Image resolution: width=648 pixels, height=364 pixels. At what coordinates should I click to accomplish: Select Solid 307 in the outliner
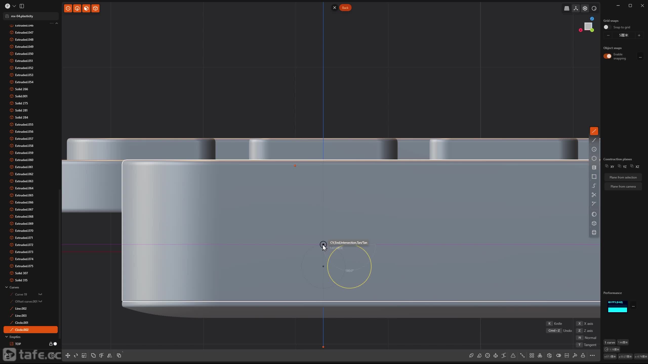tap(21, 273)
